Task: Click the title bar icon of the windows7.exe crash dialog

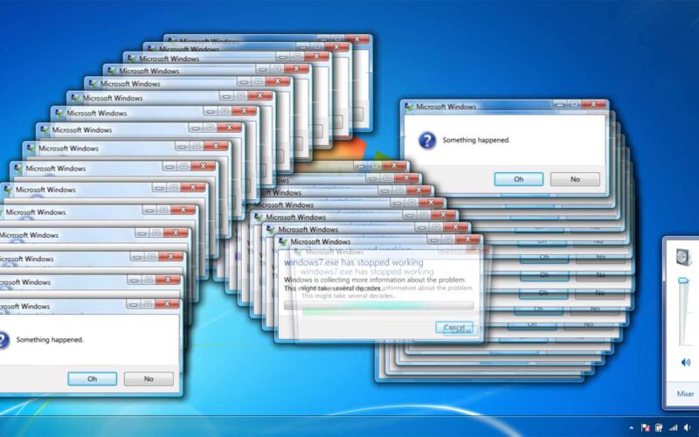Action: coord(282,242)
